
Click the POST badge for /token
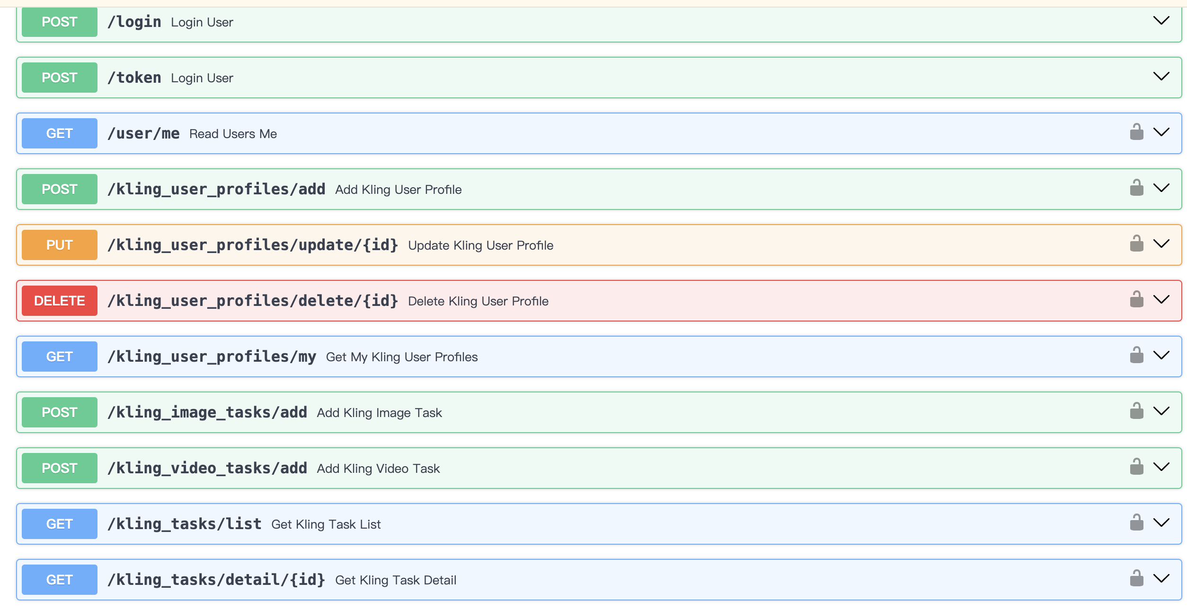tap(60, 78)
